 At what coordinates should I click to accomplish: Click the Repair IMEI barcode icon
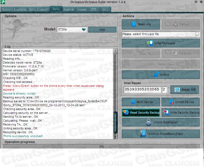click(x=177, y=90)
